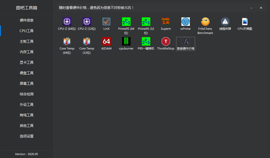Open Core Temp (64位)
The image size is (270, 158).
[67, 45]
